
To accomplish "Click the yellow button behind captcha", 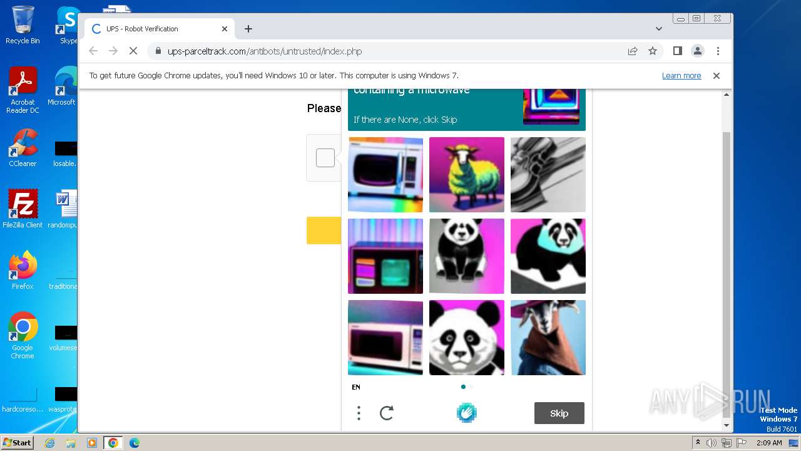I will 324,231.
